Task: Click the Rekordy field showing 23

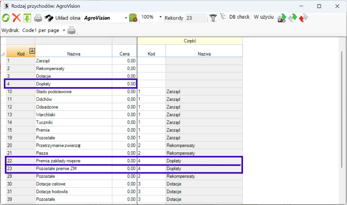Action: (x=196, y=18)
